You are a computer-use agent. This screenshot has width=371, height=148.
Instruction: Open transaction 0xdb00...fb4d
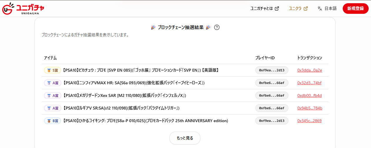310,95
